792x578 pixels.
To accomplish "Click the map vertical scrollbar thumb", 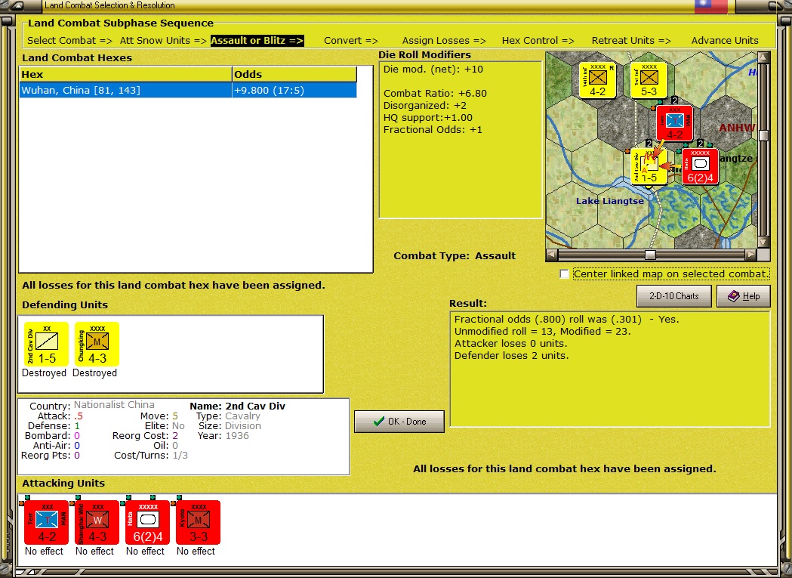I will 764,135.
